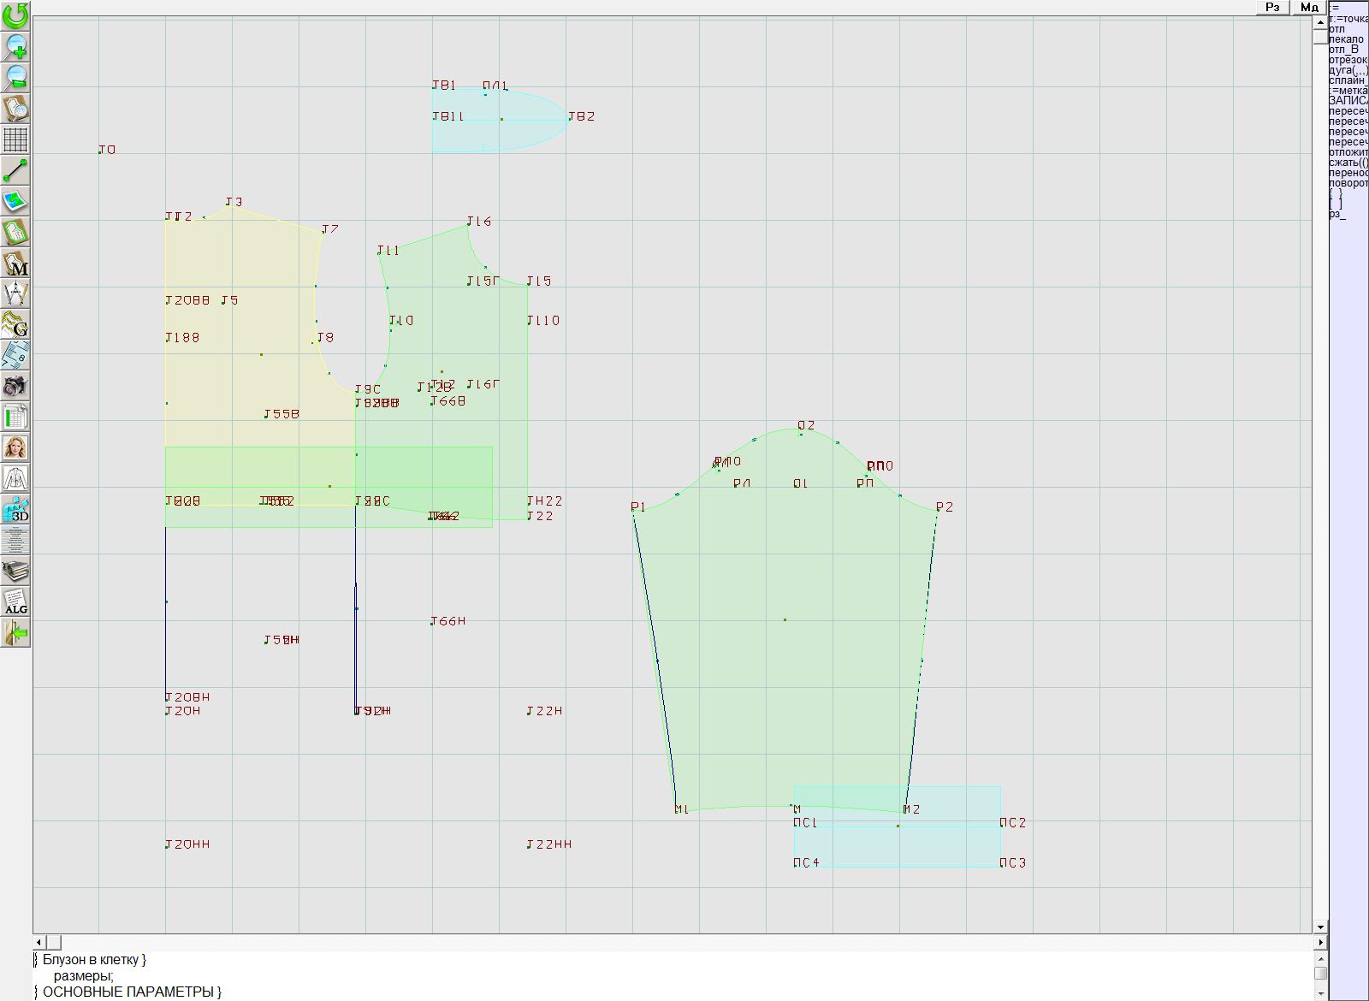Viewport: 1369px width, 1001px height.
Task: Click the exit door with green arrow
Action: pos(15,632)
